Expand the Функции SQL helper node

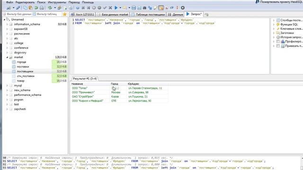click(x=274, y=25)
